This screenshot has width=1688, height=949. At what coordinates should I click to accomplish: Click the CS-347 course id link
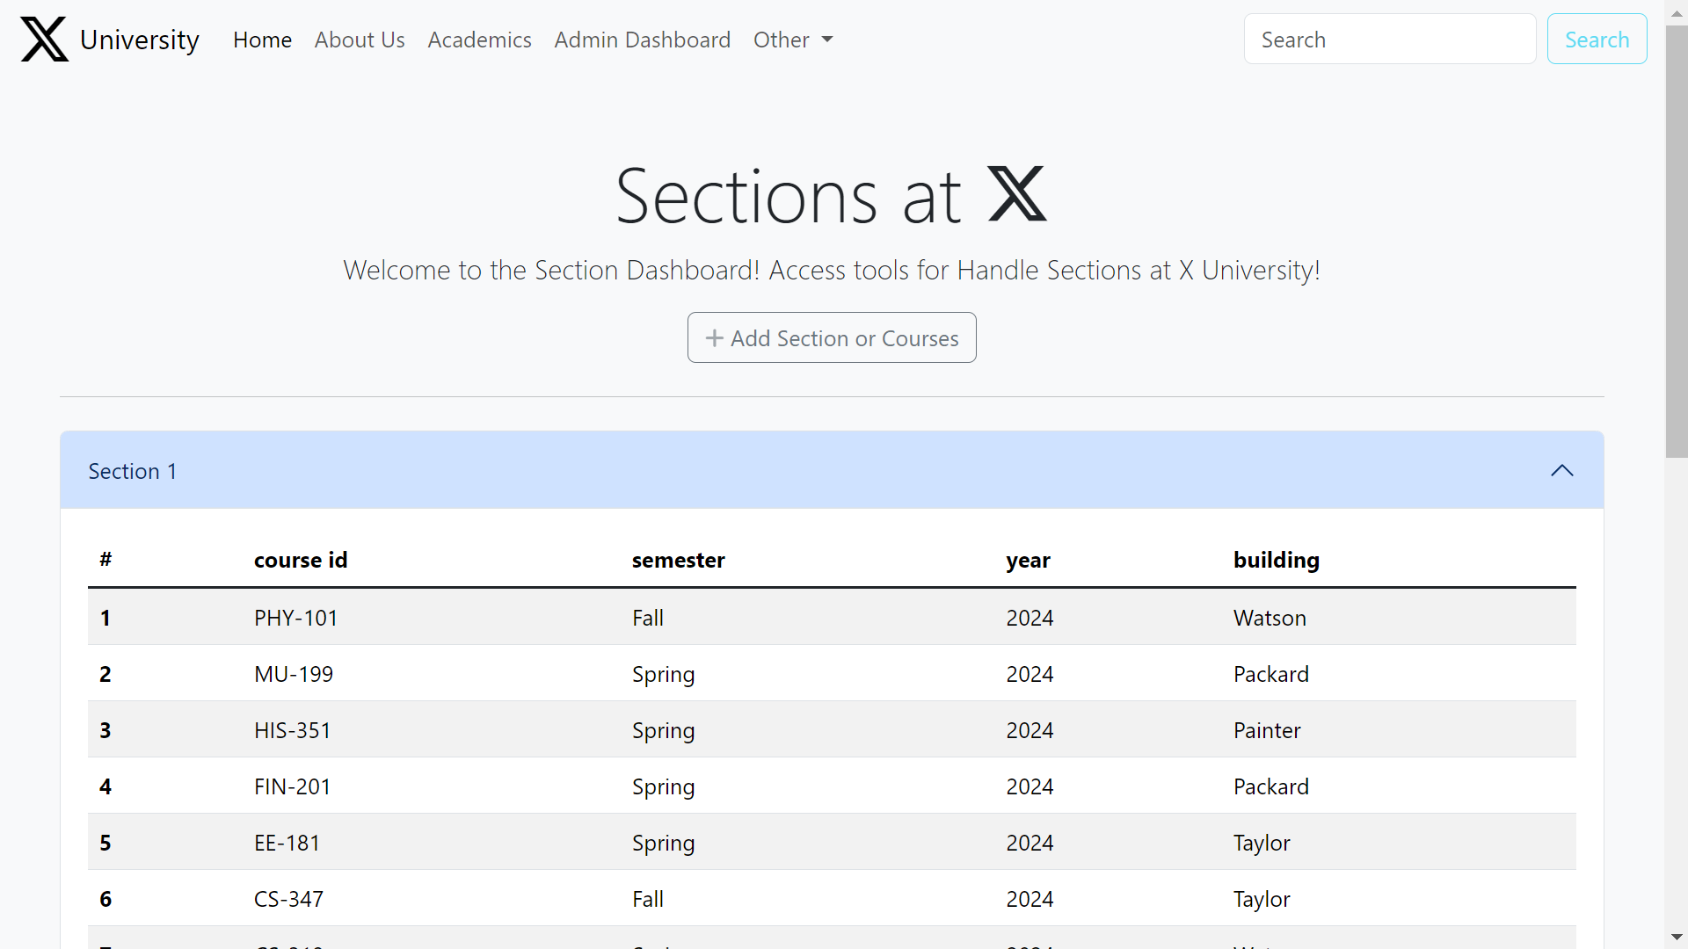[287, 899]
